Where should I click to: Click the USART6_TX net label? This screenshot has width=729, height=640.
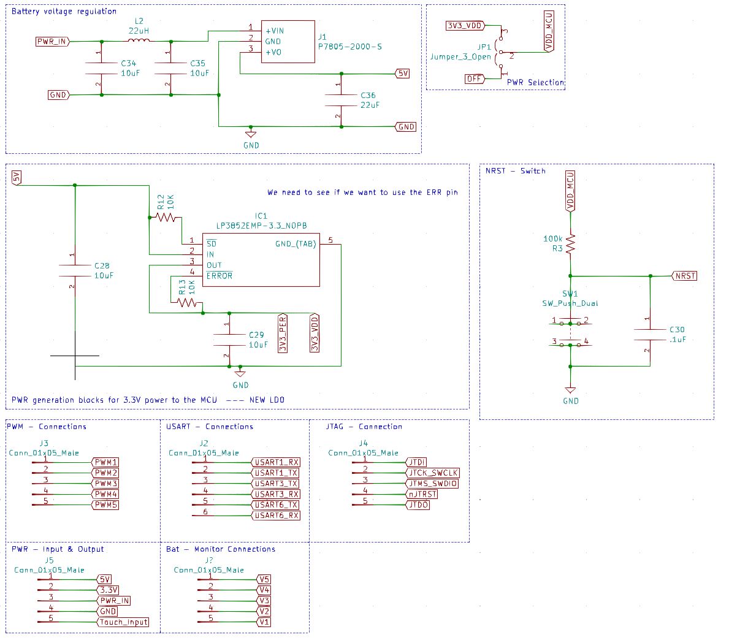pyautogui.click(x=276, y=505)
